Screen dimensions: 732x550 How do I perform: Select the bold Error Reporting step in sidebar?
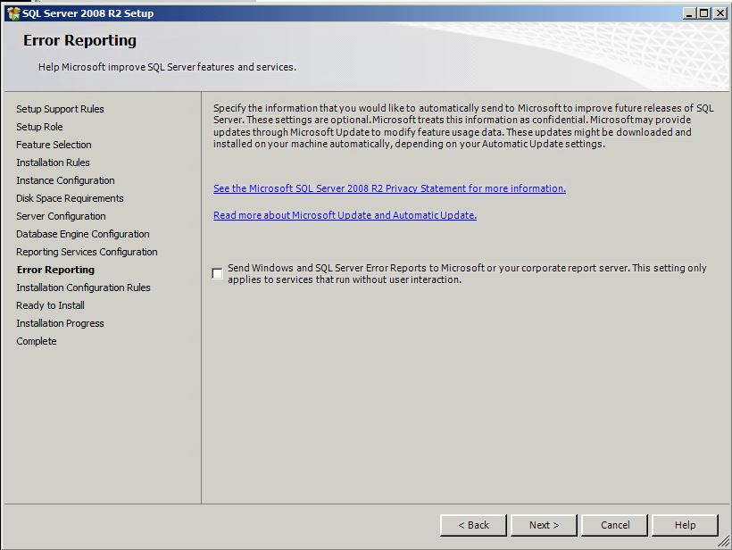[55, 270]
